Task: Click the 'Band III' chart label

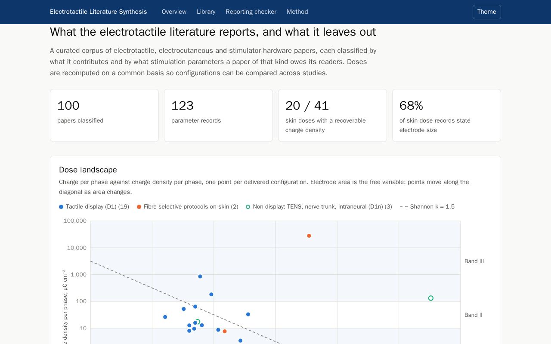Action: [474, 261]
